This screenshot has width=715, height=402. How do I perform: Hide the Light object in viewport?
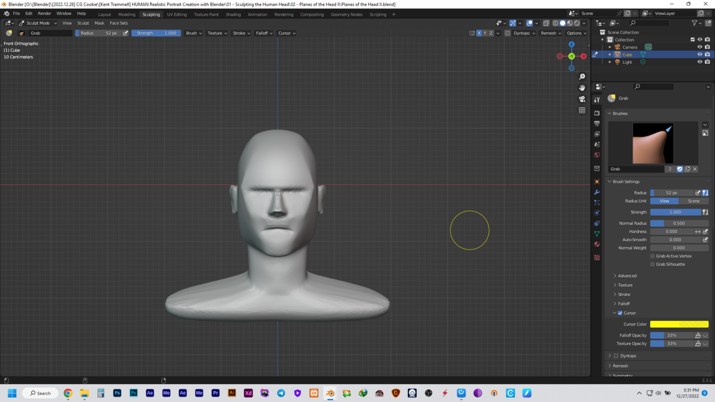699,62
